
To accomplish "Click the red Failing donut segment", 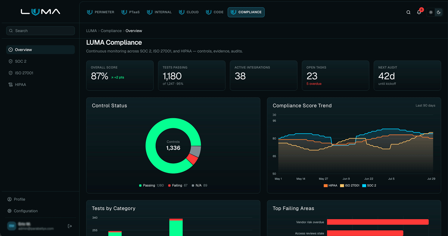I will point(192,159).
